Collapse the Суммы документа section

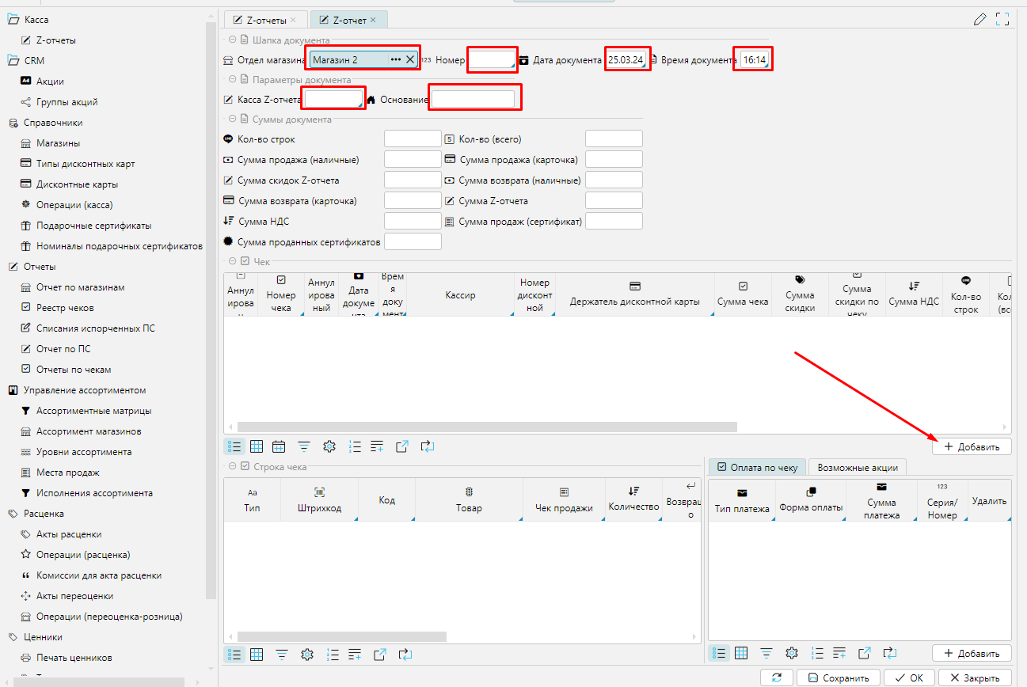232,120
